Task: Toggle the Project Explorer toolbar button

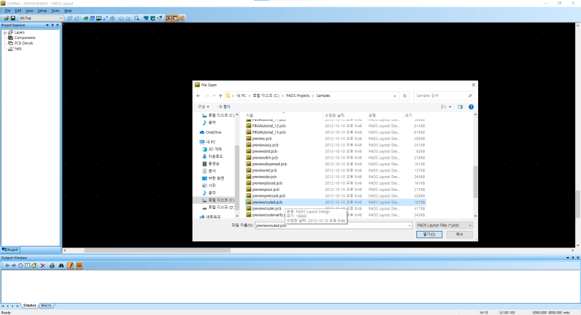Action: tap(175, 18)
